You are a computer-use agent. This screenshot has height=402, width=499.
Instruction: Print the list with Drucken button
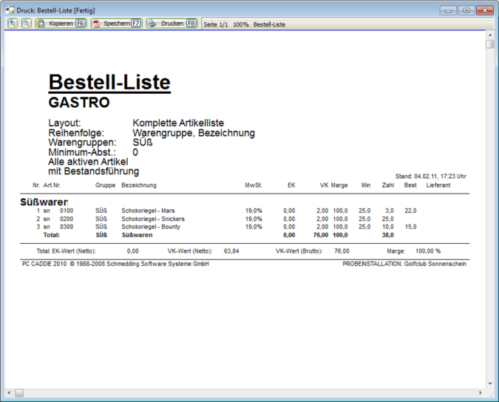(172, 24)
